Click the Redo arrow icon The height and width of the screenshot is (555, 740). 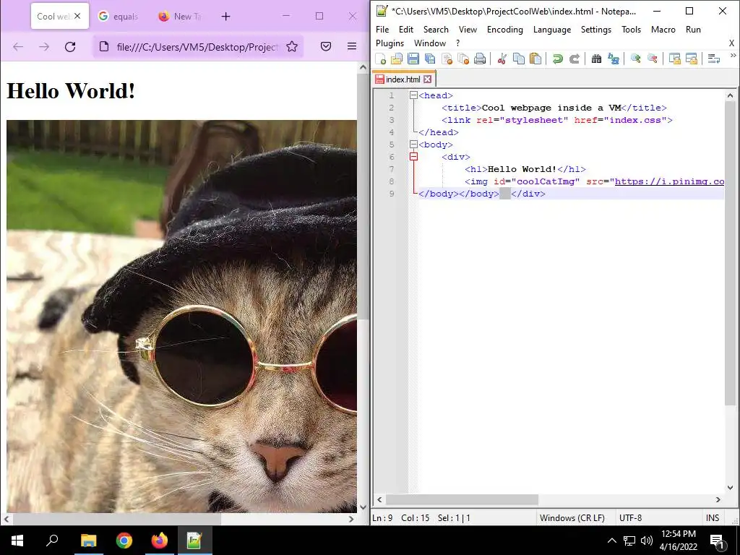click(x=575, y=59)
